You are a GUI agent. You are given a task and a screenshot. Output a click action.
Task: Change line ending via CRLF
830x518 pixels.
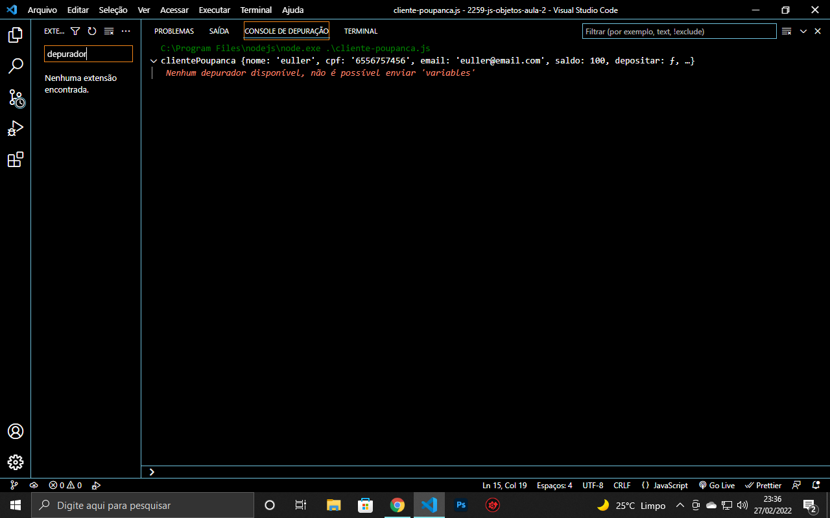[x=622, y=485]
